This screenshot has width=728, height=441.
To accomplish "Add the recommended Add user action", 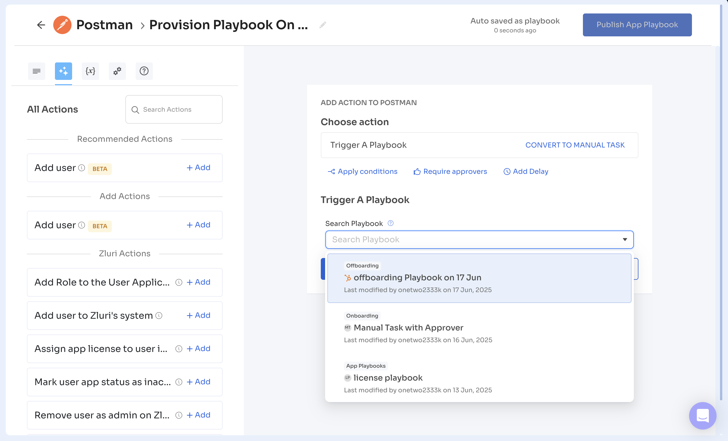I will coord(199,168).
